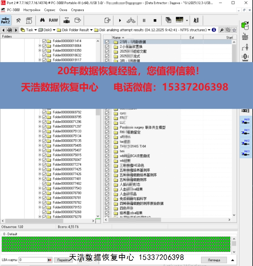
Task: Open the Настройки menu
Action: tap(32, 10)
